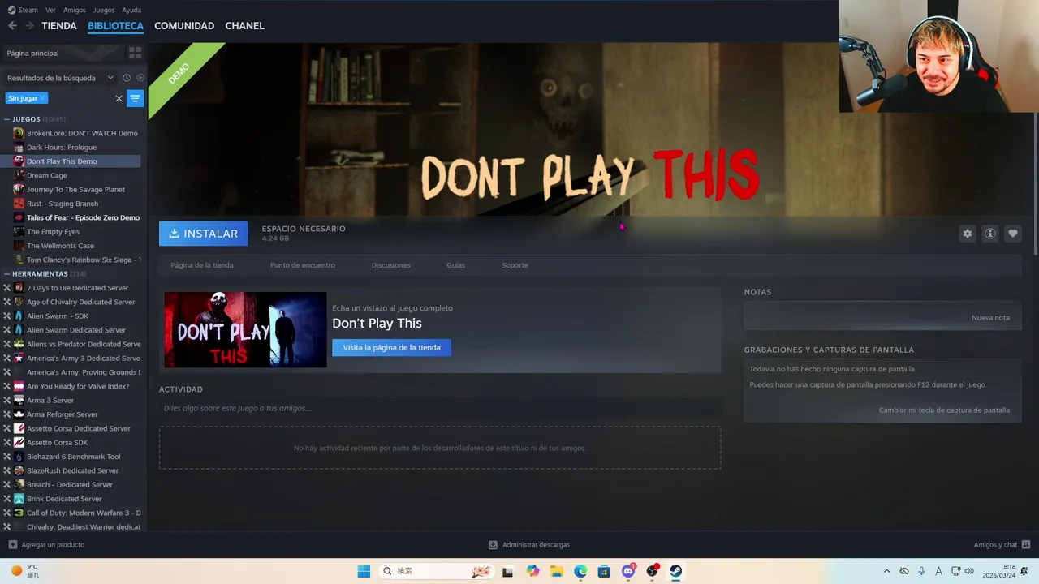This screenshot has width=1039, height=584.
Task: Open the Ver menu
Action: 51,10
